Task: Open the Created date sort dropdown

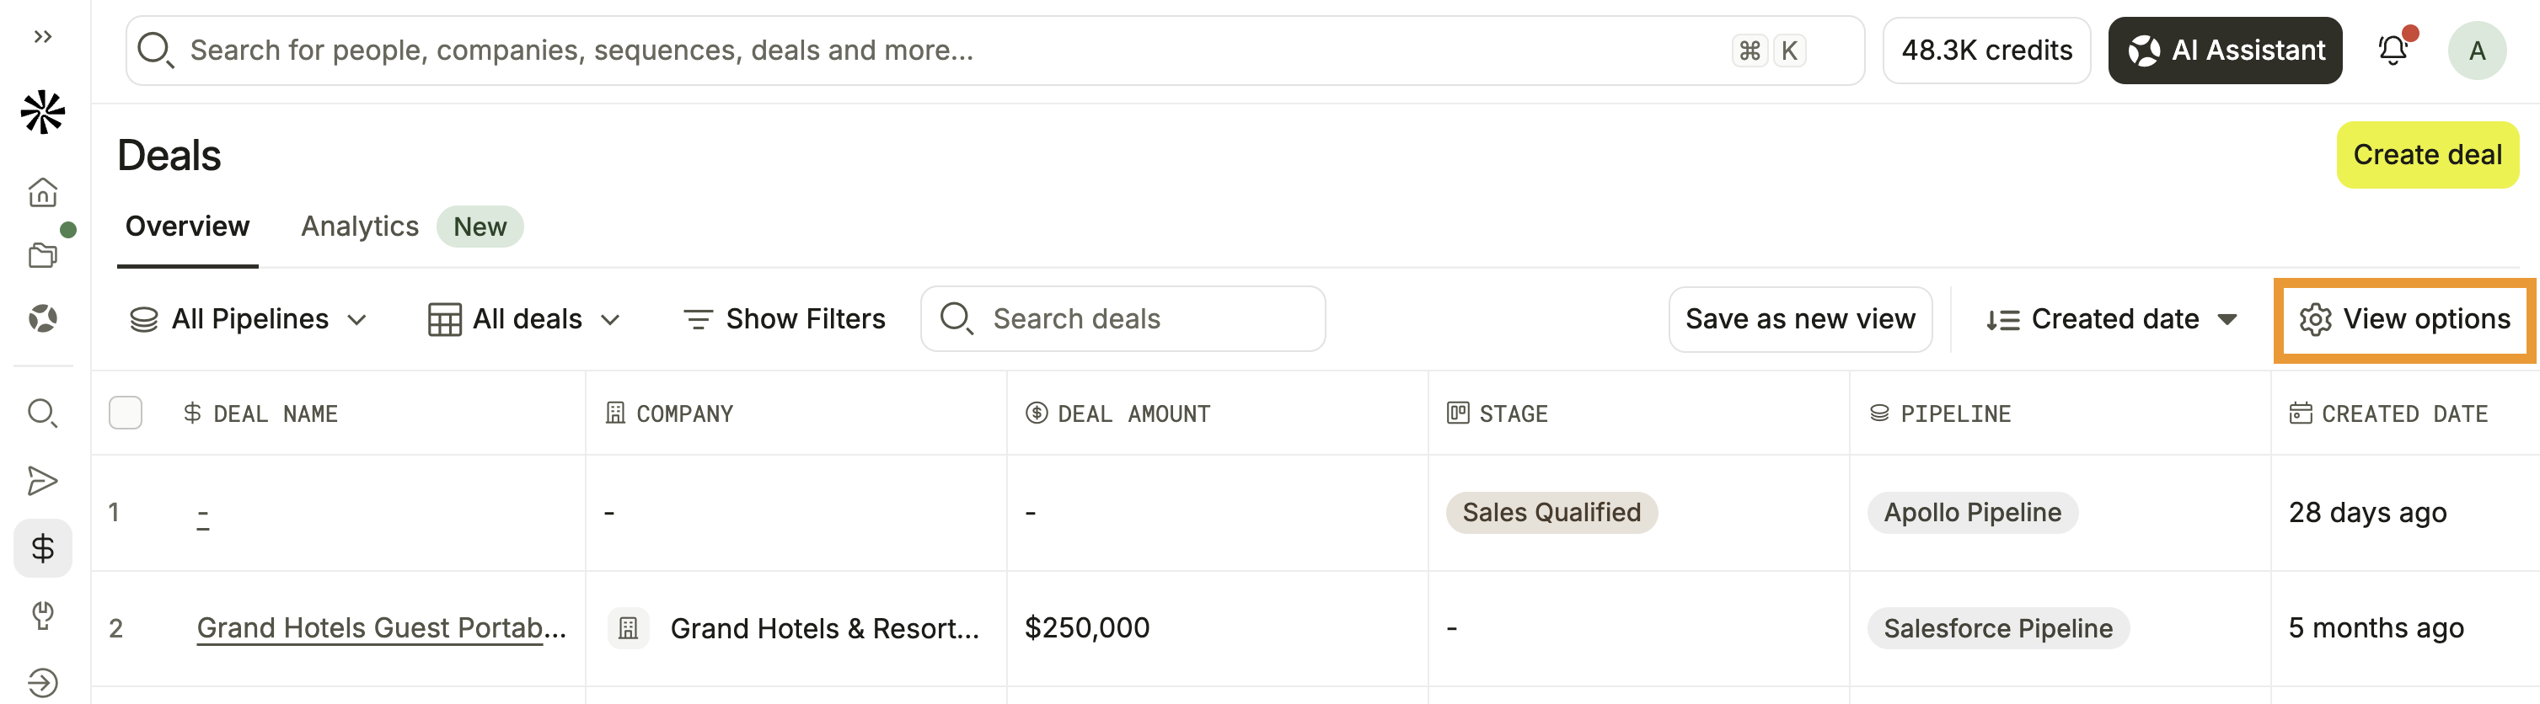Action: coord(2111,319)
